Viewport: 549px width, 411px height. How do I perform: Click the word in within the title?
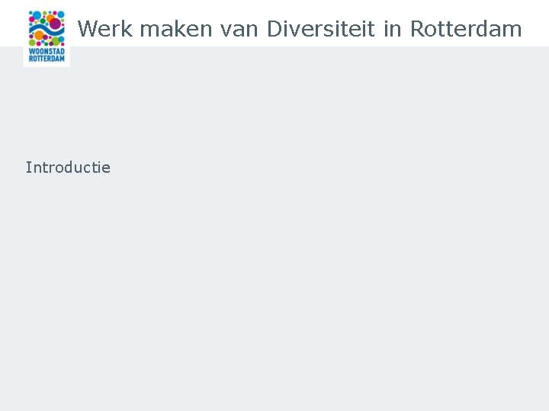point(392,29)
